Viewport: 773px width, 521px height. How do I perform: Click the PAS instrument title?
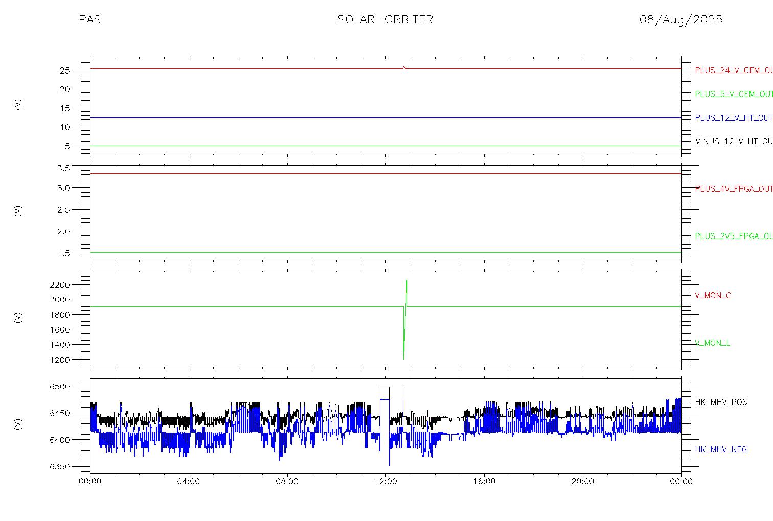click(x=89, y=19)
